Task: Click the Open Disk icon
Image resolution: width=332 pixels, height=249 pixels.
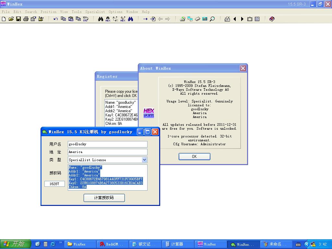Action: point(183,19)
